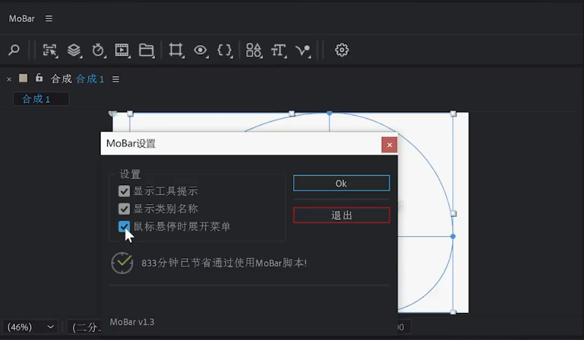The width and height of the screenshot is (584, 340).
Task: Open the MoBar path vertex tools icon
Action: coord(303,50)
